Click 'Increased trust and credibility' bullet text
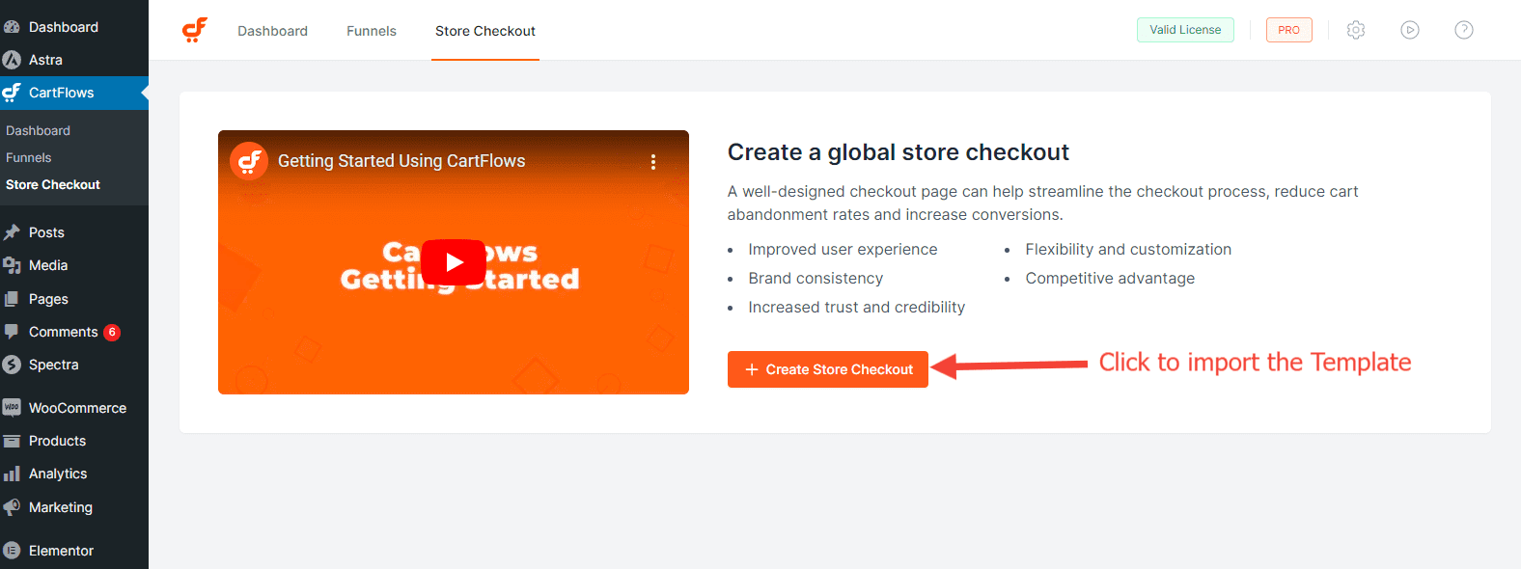 coord(857,307)
